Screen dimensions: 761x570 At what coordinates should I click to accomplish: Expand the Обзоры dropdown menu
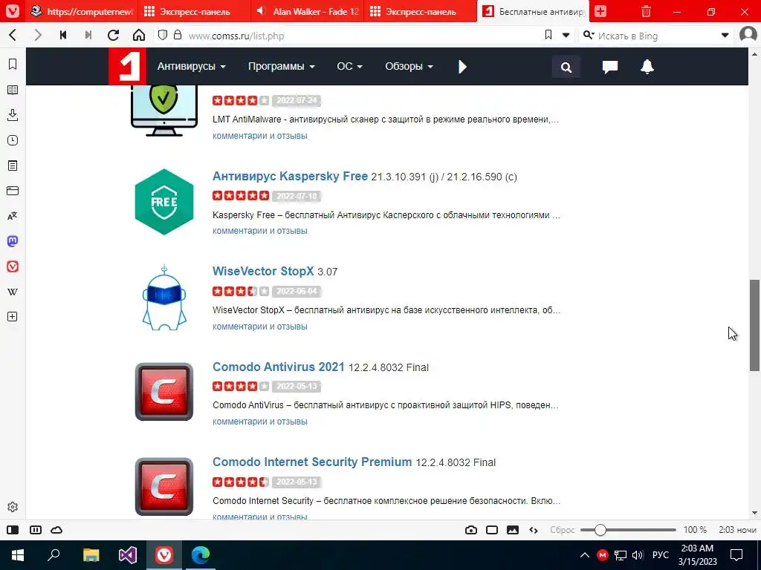coord(409,66)
